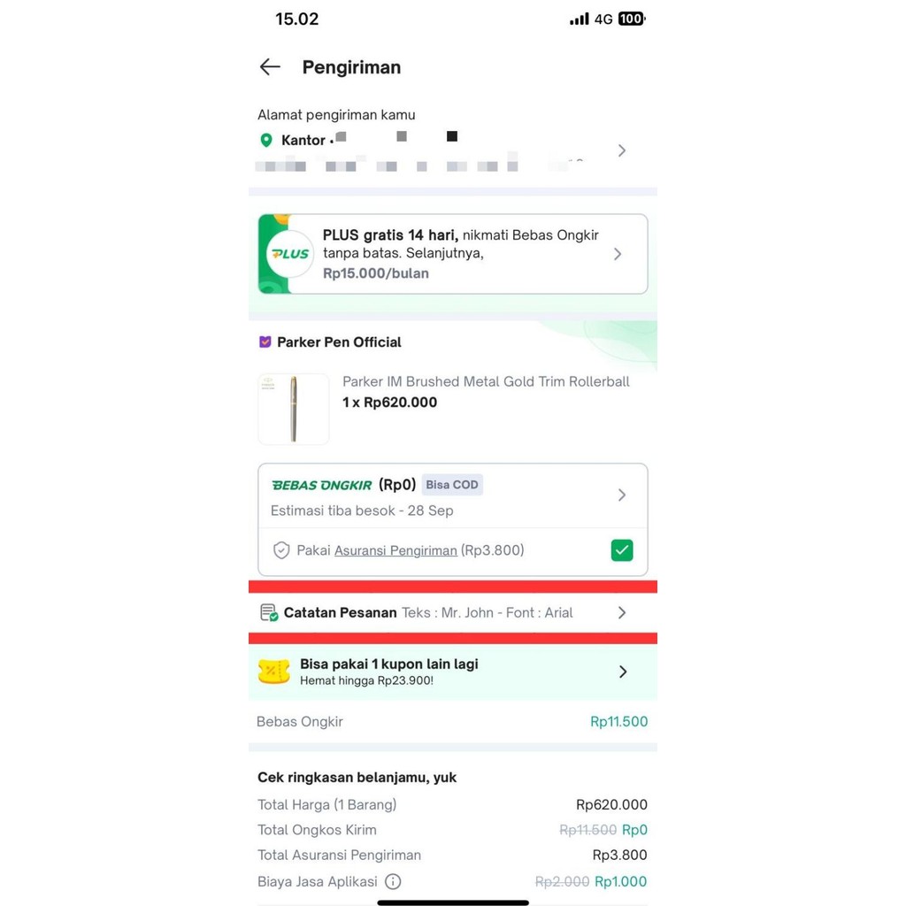This screenshot has width=906, height=906.
Task: Tap the Bisa COD badge
Action: click(452, 485)
